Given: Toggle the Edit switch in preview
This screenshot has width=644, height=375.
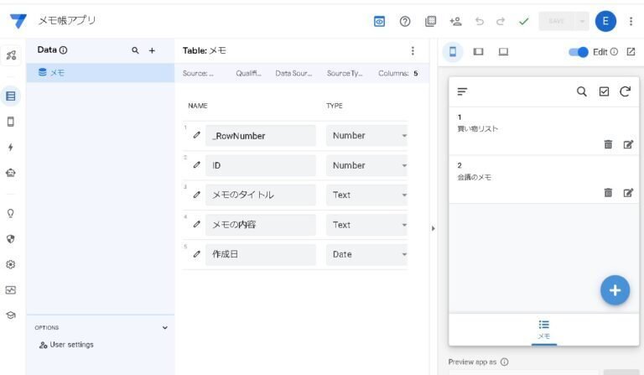Looking at the screenshot, I should click(579, 52).
